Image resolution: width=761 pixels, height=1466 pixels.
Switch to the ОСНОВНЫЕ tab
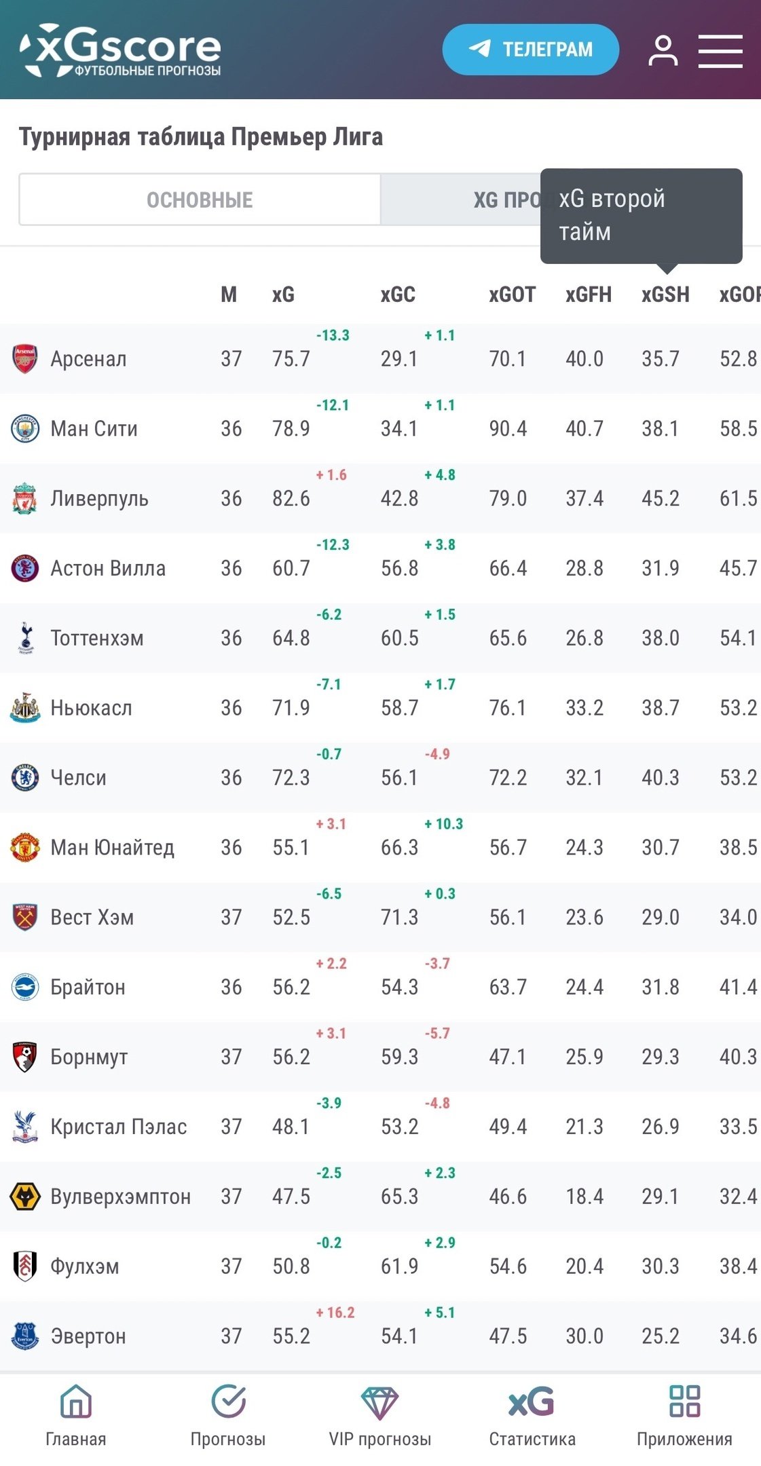tap(200, 200)
